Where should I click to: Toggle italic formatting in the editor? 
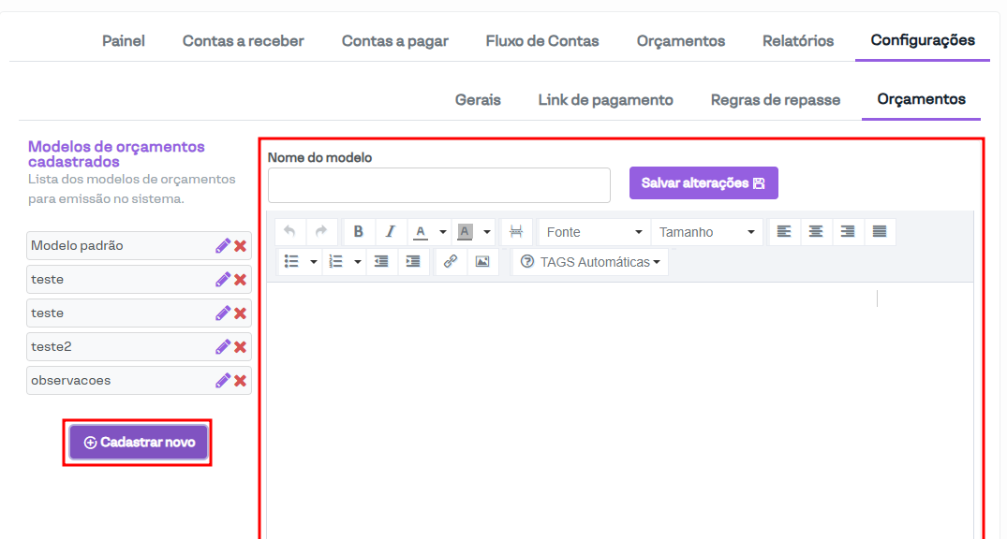point(391,232)
